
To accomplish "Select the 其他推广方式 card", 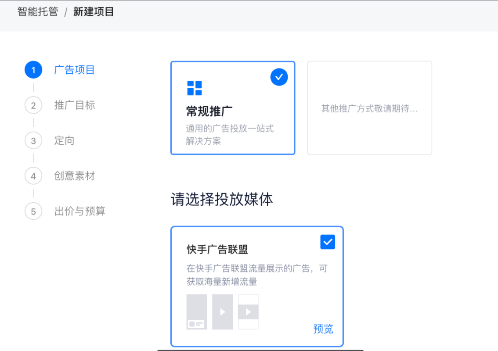I will coord(369,108).
